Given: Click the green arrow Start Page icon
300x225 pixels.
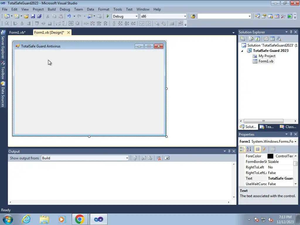Looking at the screenshot, I should [x=290, y=16].
